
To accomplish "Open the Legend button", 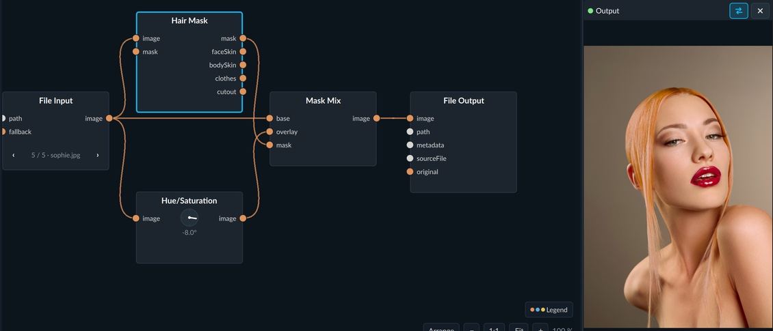I will pos(549,310).
